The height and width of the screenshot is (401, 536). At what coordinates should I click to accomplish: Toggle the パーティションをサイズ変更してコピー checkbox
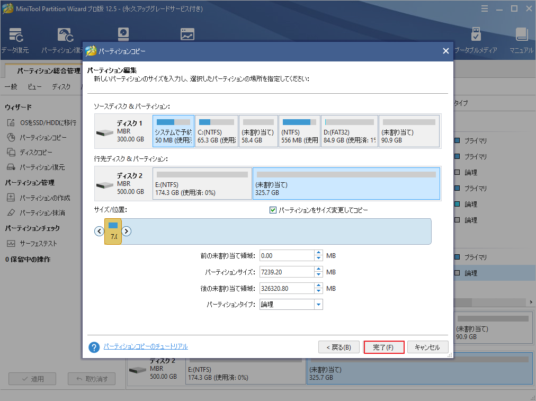[273, 210]
